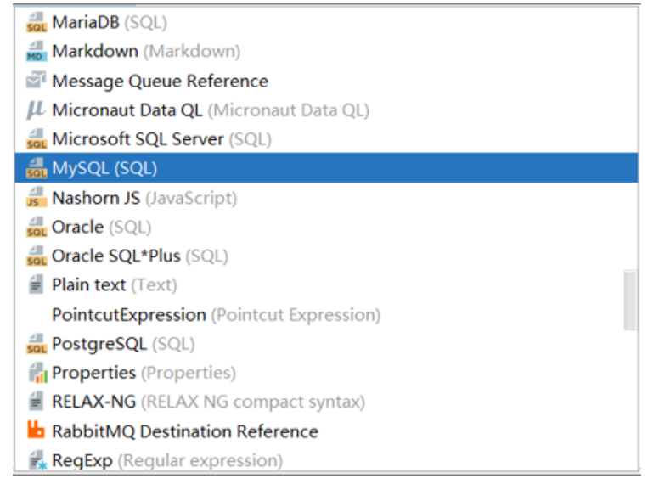Image resolution: width=659 pixels, height=484 pixels.
Task: Click the Properties bar-chart icon
Action: (x=37, y=373)
